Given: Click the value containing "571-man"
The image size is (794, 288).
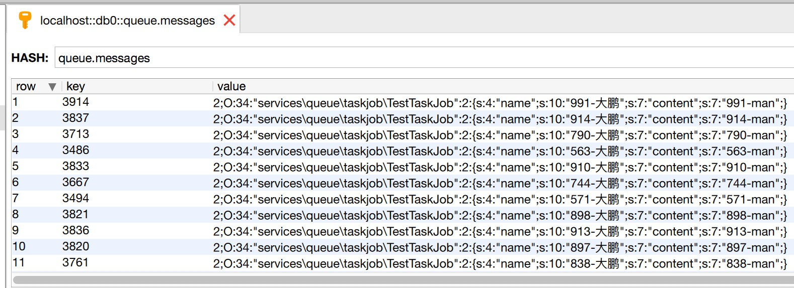Looking at the screenshot, I should click(500, 199).
